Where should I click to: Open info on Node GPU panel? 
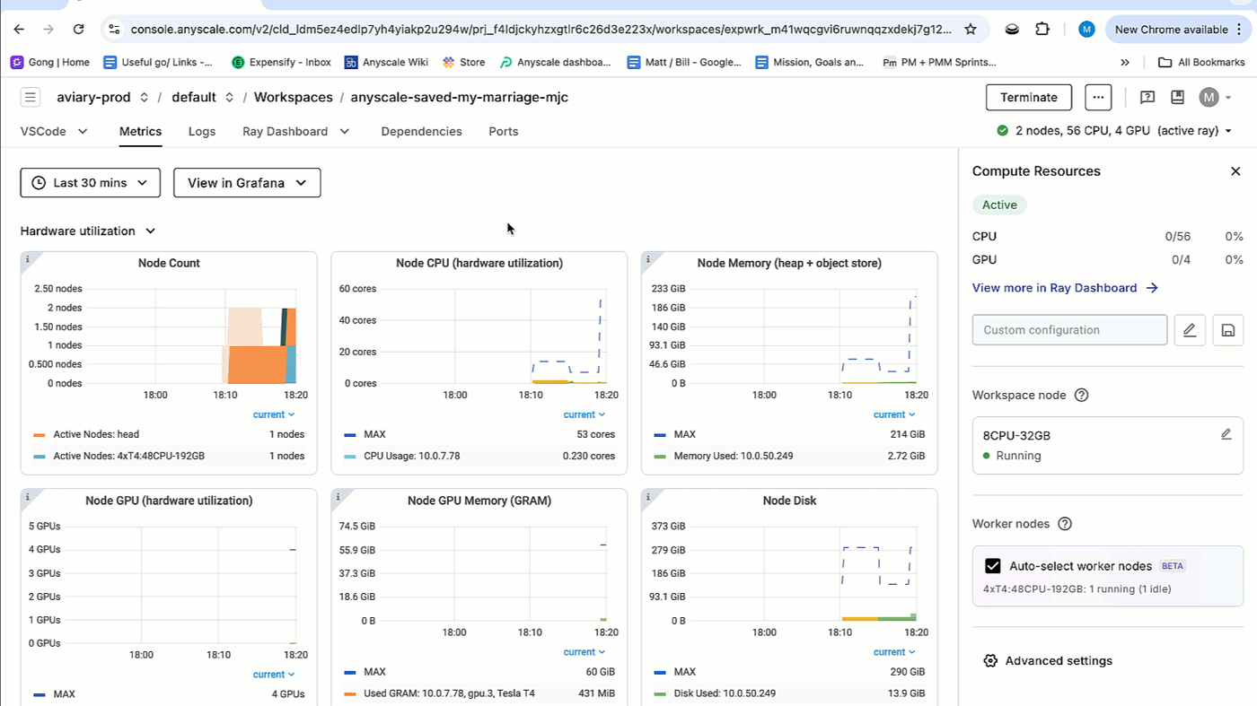pos(27,496)
